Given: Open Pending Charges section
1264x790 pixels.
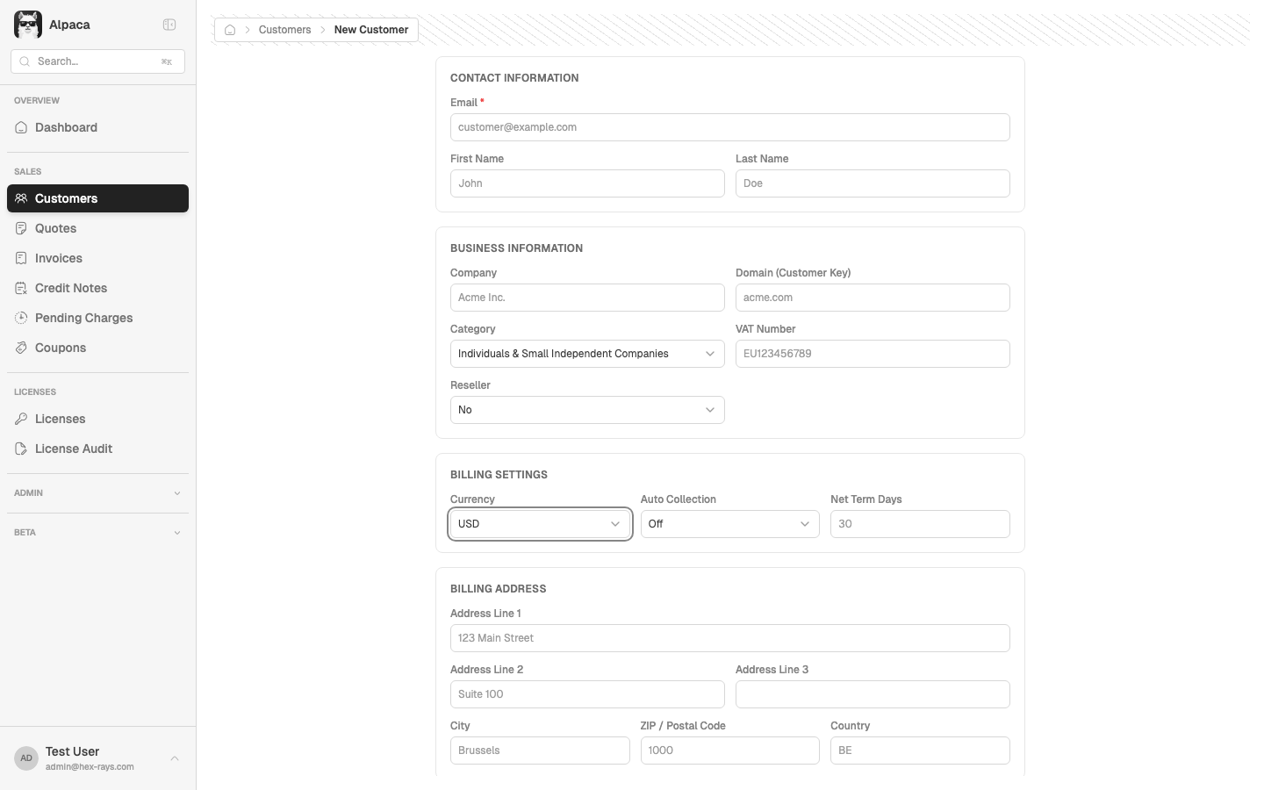Looking at the screenshot, I should [x=97, y=318].
